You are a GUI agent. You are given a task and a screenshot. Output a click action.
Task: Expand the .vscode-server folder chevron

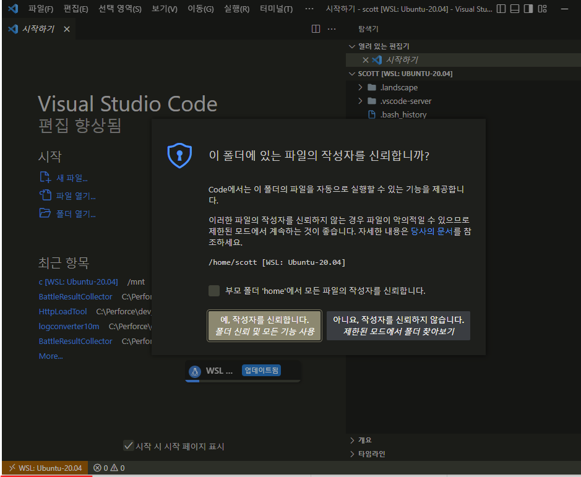pyautogui.click(x=360, y=101)
